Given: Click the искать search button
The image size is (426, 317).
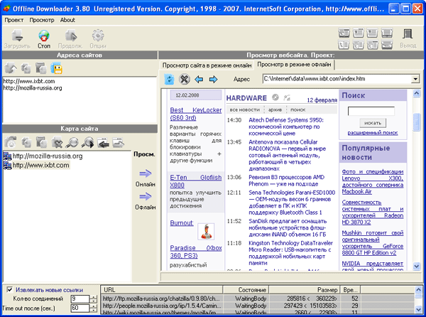Looking at the screenshot, I should [373, 123].
